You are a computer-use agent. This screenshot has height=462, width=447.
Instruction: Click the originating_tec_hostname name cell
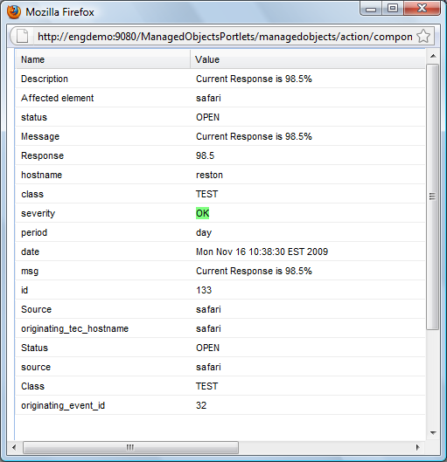coord(74,328)
